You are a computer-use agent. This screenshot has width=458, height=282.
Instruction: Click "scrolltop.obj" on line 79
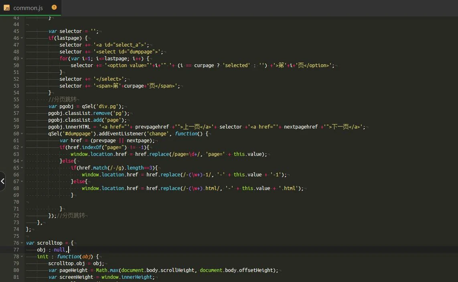coord(66,264)
